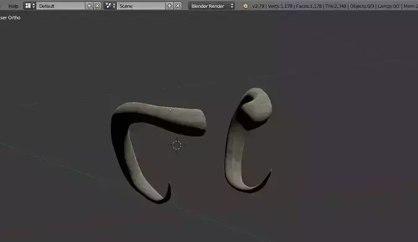
Task: Click the 3D cursor in the viewport
Action: (177, 145)
